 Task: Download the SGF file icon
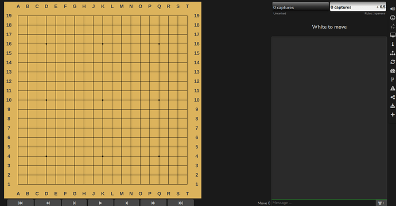click(393, 106)
